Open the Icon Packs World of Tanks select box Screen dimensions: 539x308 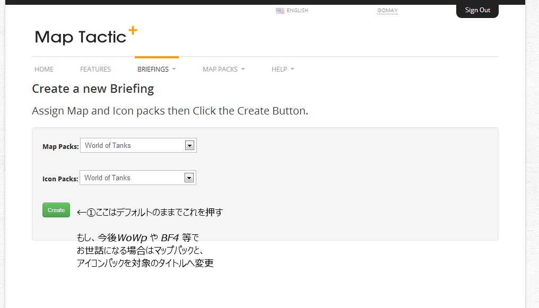coord(137,178)
